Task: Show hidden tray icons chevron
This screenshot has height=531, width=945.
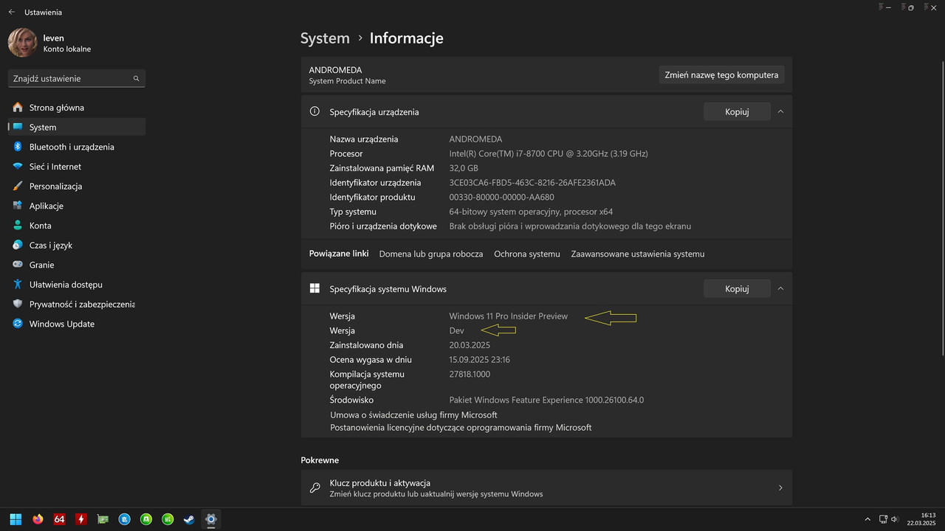Action: click(x=867, y=519)
